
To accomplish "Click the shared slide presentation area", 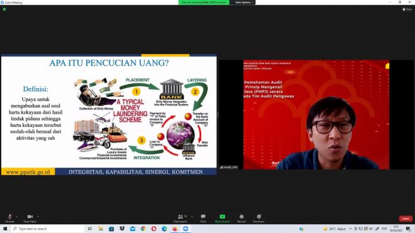I will pyautogui.click(x=109, y=114).
